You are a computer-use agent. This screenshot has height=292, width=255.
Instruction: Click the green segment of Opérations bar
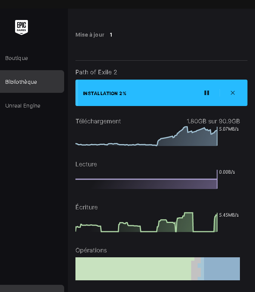pyautogui.click(x=133, y=269)
